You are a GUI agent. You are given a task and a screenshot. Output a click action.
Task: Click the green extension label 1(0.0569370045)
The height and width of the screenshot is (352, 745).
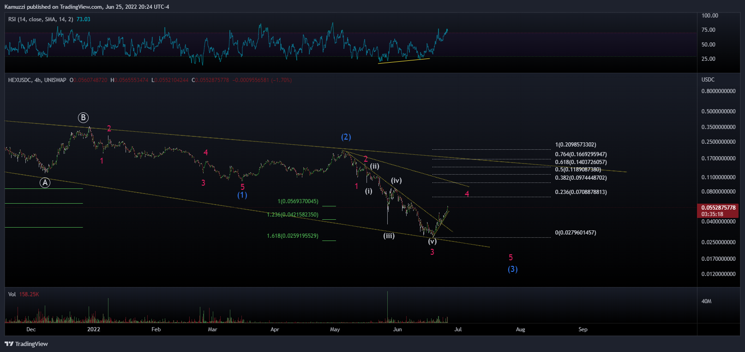coord(298,201)
